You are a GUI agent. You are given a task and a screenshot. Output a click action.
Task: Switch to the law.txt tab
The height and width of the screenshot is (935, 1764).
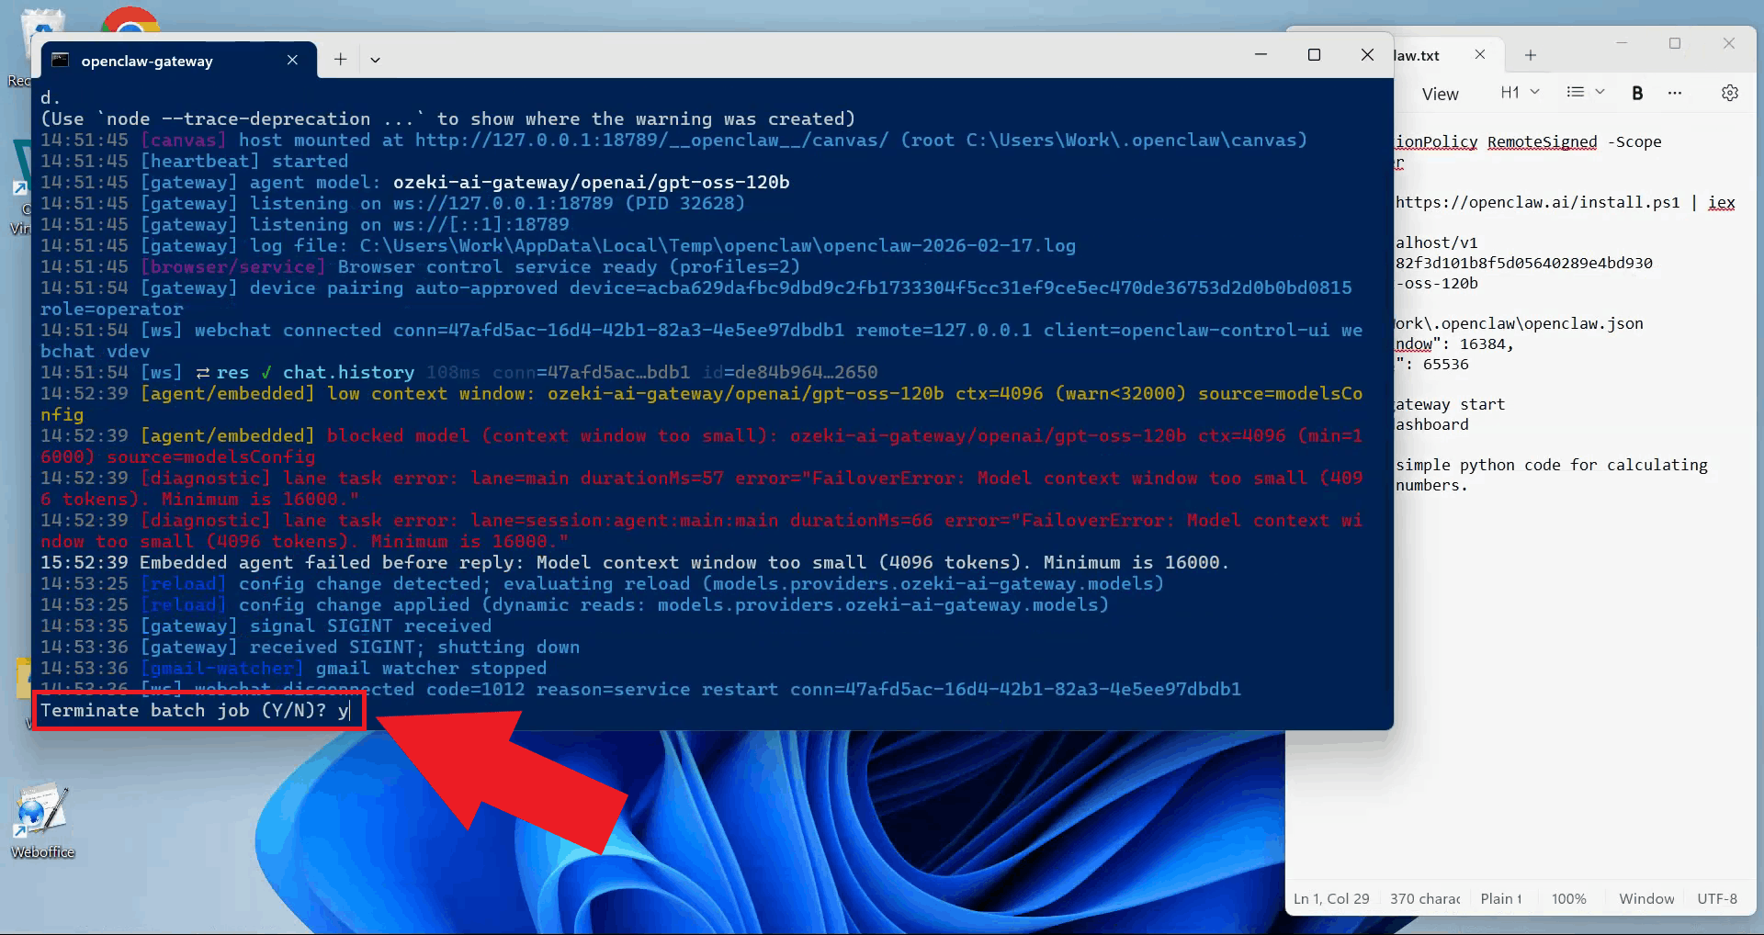[1419, 54]
